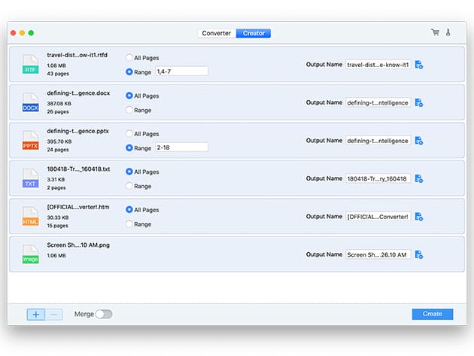Open output settings for the PNG image
474x356 pixels.
[419, 254]
